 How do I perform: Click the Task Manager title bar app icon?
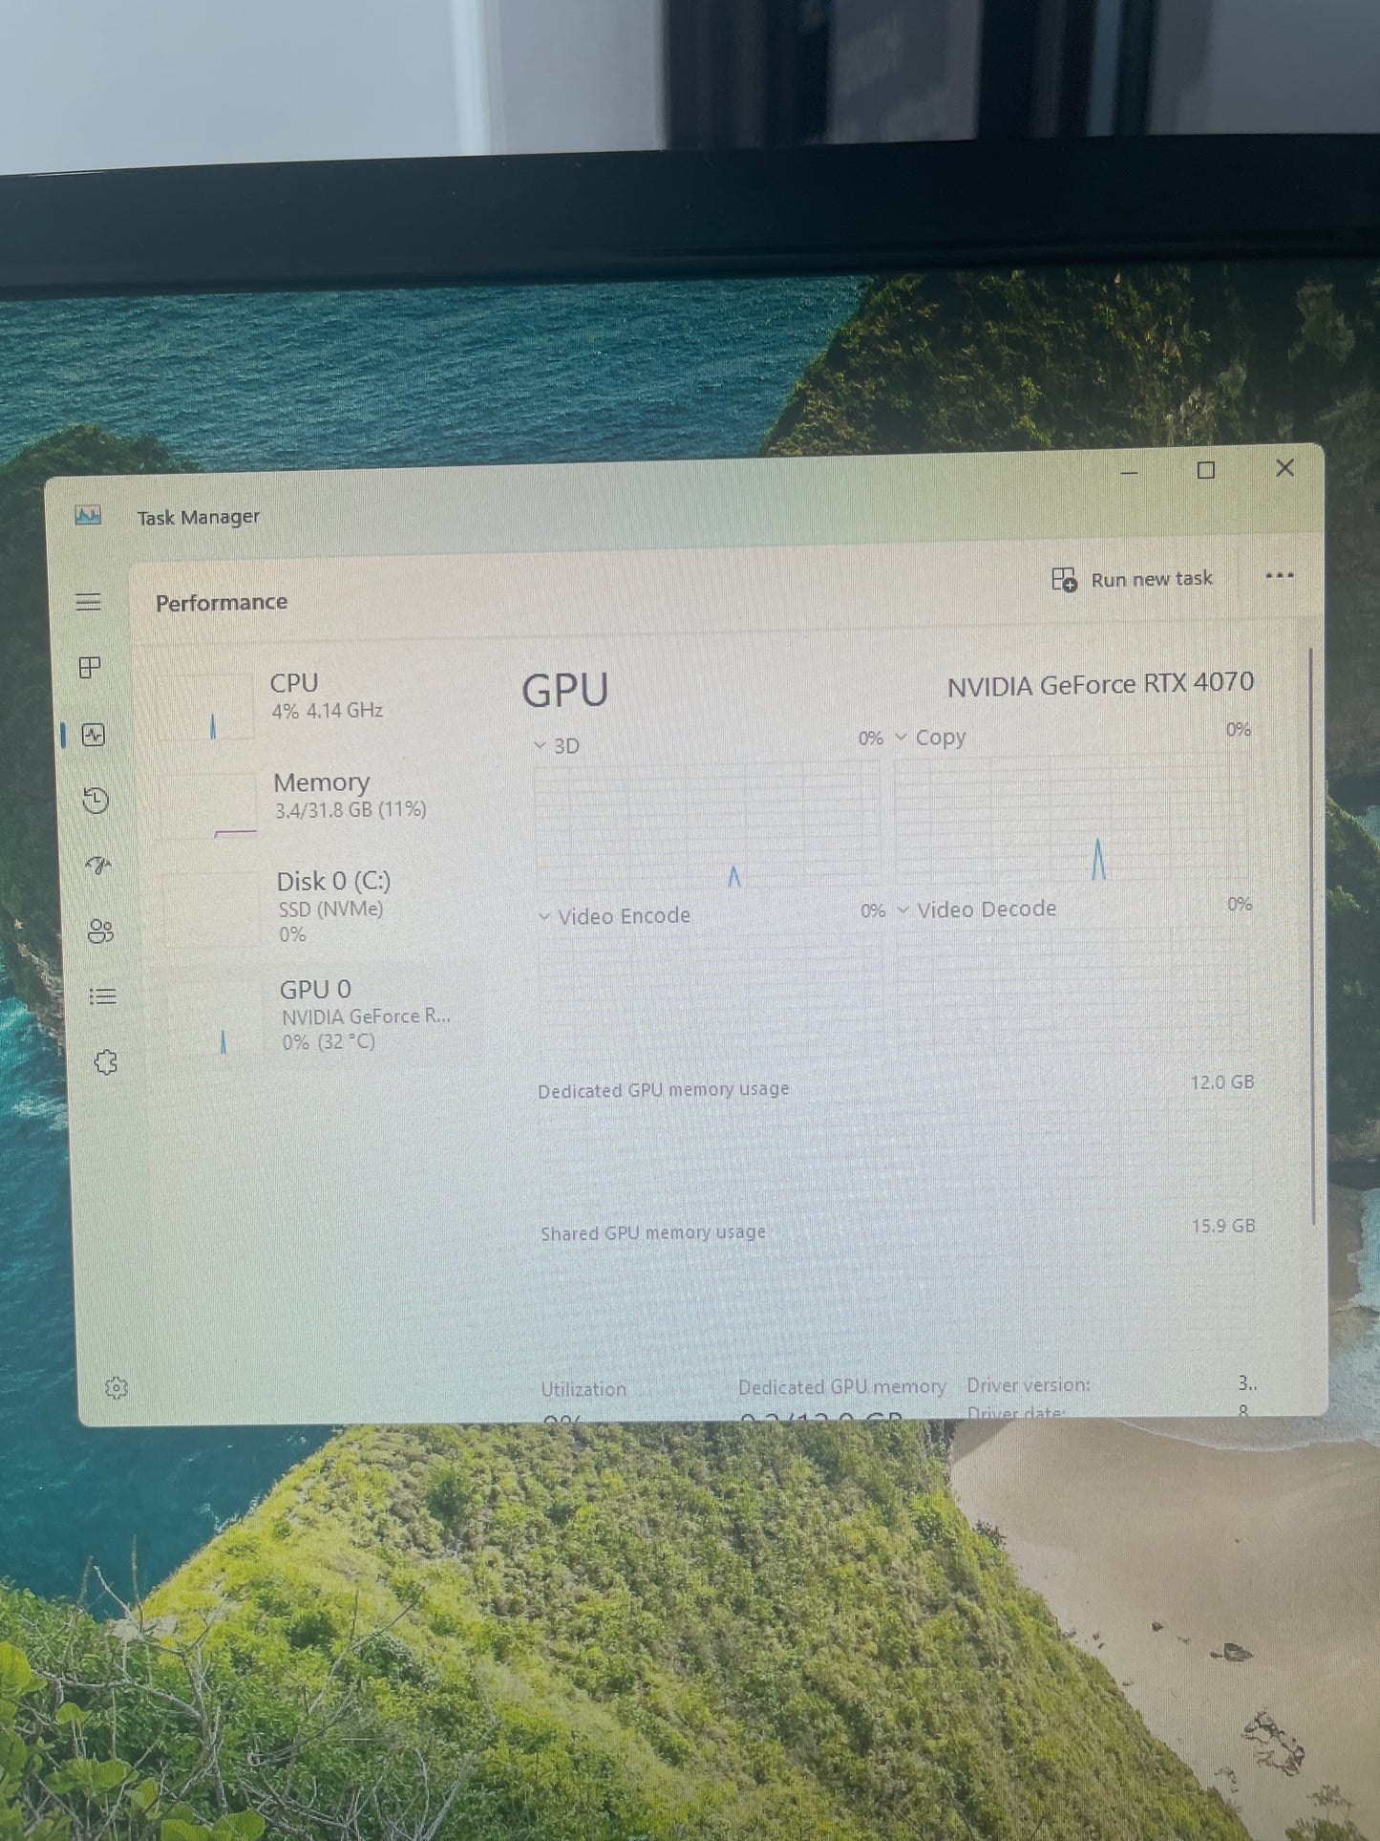(88, 516)
